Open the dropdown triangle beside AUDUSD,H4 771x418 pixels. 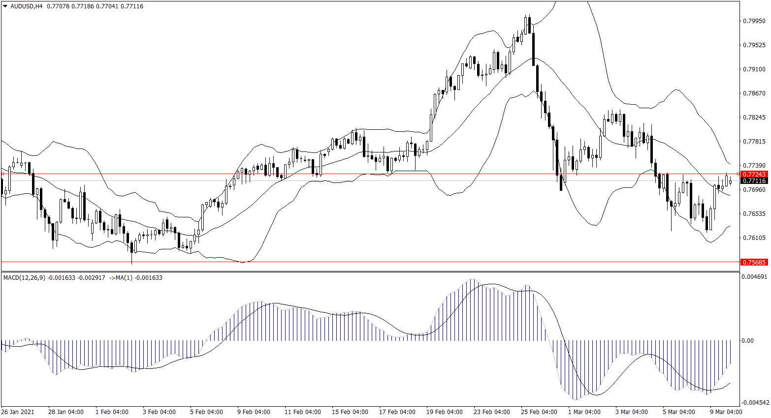pos(5,6)
